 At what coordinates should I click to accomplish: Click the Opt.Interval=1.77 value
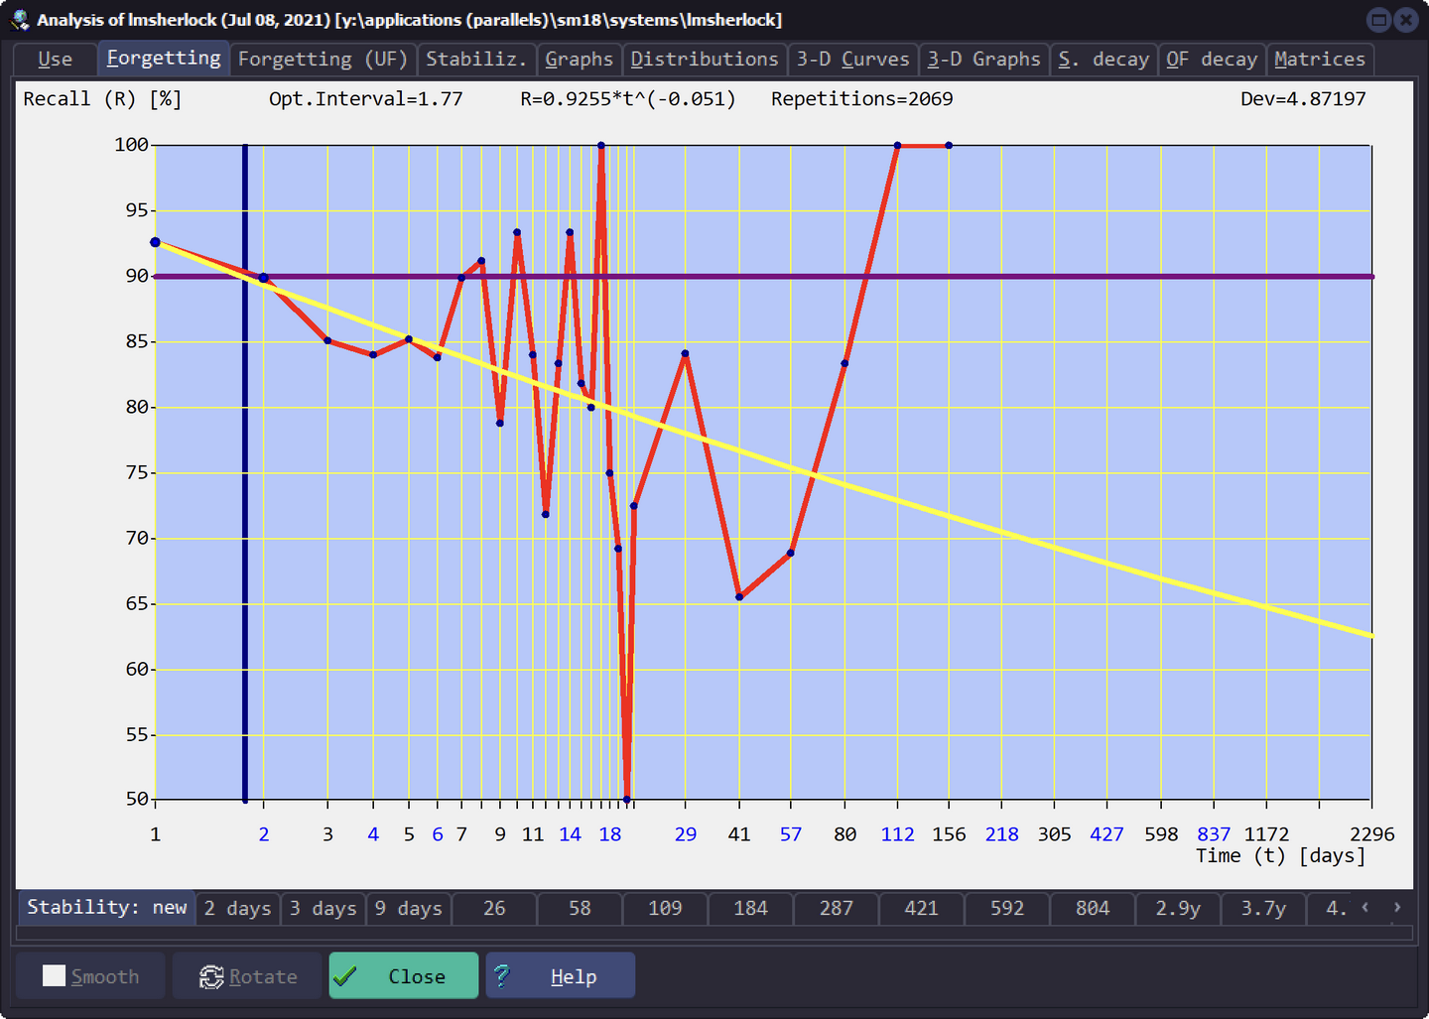pos(365,99)
